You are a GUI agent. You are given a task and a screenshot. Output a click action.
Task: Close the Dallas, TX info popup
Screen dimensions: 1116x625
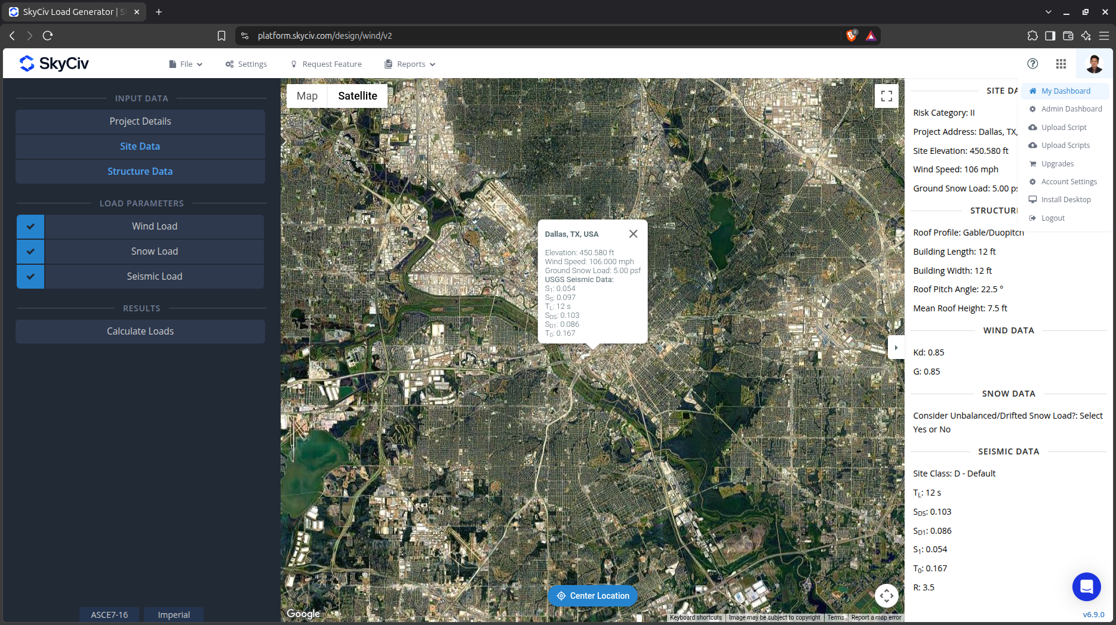[x=634, y=234]
